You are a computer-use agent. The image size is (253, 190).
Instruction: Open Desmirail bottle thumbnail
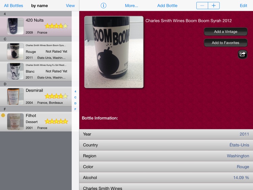(x=15, y=97)
